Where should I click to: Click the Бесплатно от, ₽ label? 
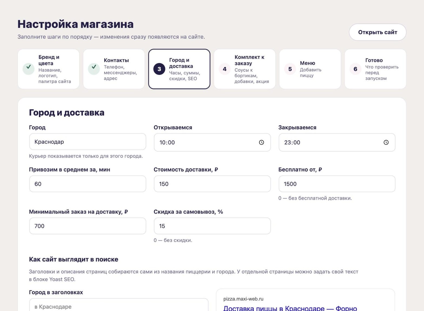(300, 170)
